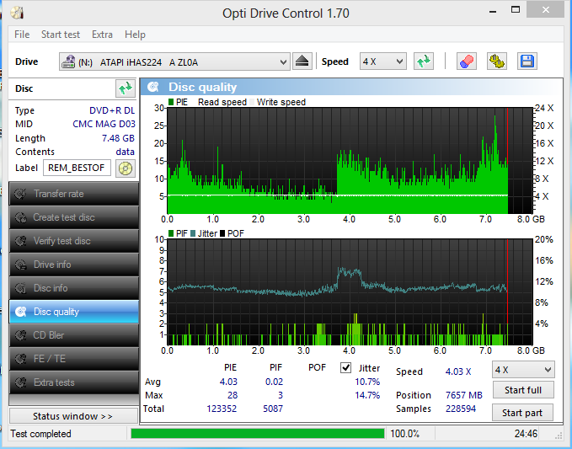Click the PIF and jitter graph area

point(350,292)
